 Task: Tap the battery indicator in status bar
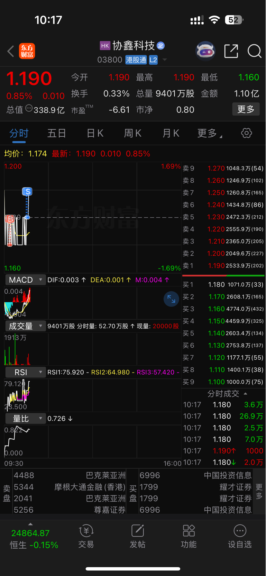point(234,20)
